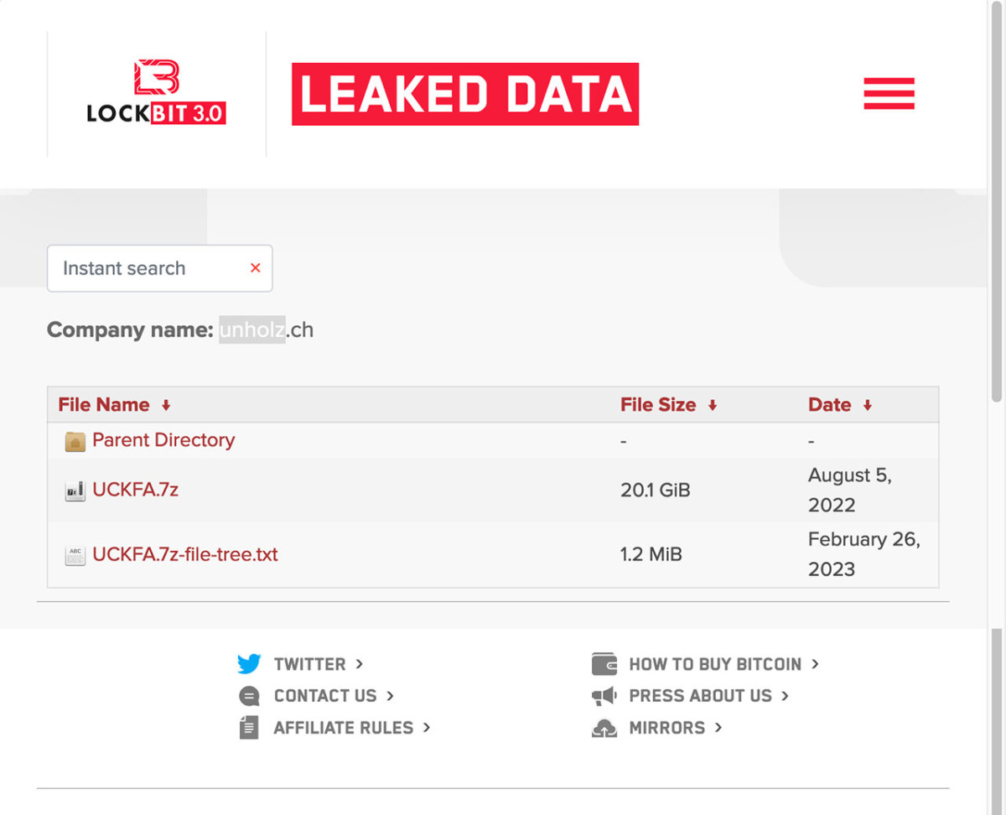1006x815 pixels.
Task: Open the red hamburger navigation icon
Action: click(x=889, y=94)
